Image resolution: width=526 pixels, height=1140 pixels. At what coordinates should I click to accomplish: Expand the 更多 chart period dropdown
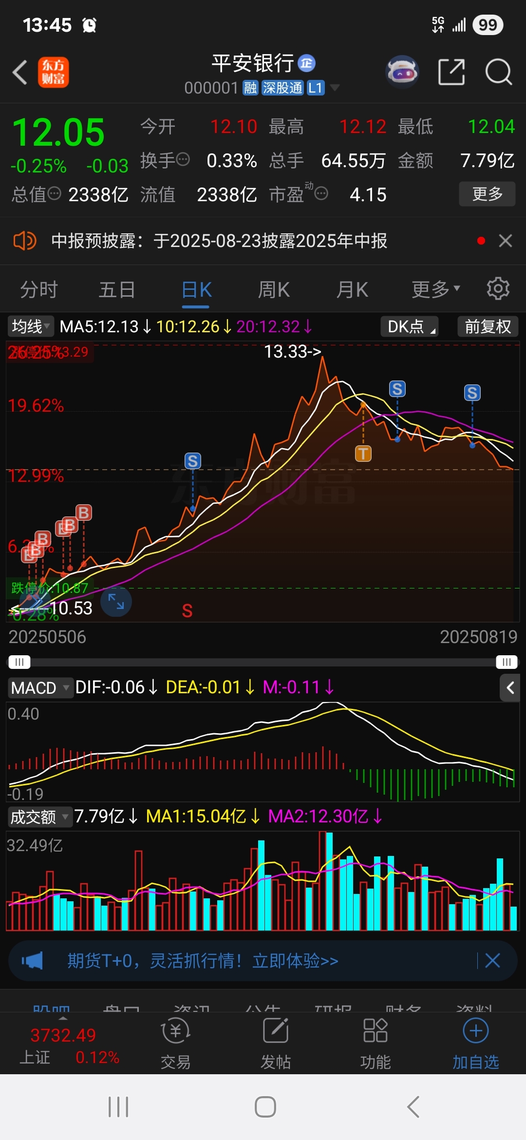click(x=436, y=289)
